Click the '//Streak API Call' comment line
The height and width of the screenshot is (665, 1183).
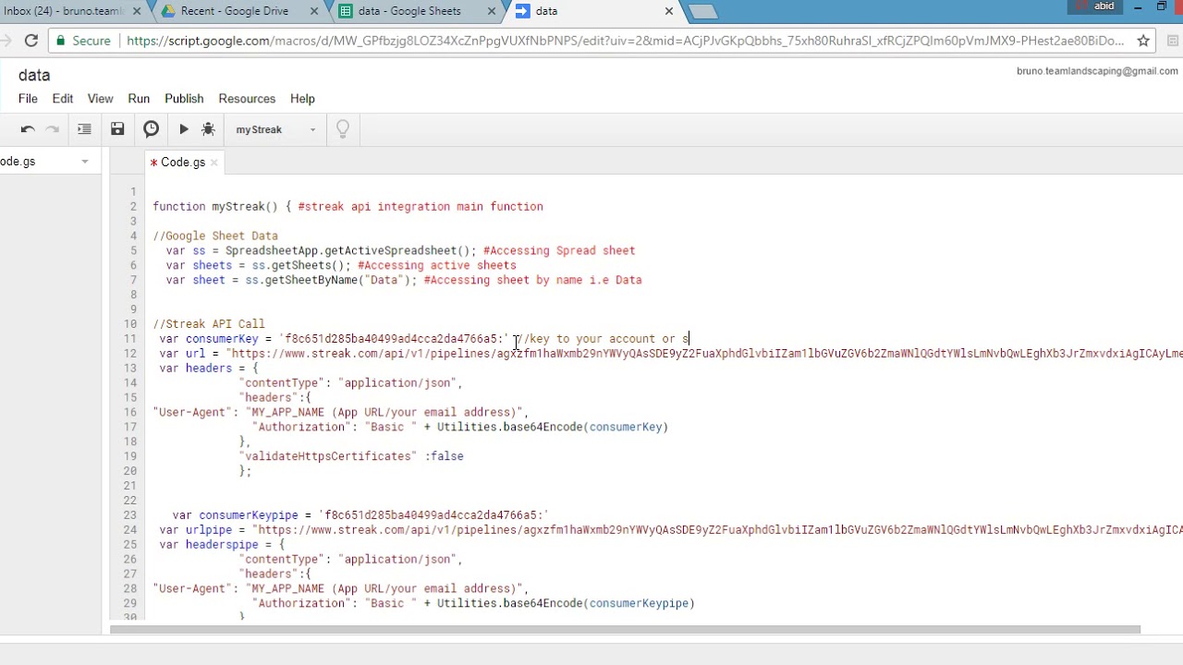click(x=209, y=324)
